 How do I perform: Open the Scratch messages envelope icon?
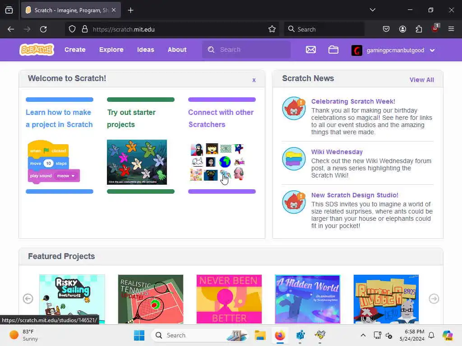310,50
